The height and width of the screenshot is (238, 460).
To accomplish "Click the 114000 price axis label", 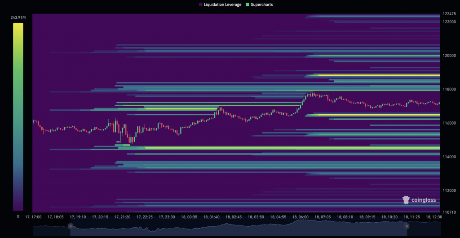I will (x=449, y=156).
